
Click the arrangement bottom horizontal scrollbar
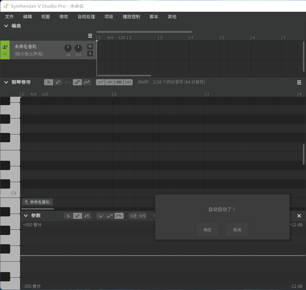click(124, 75)
